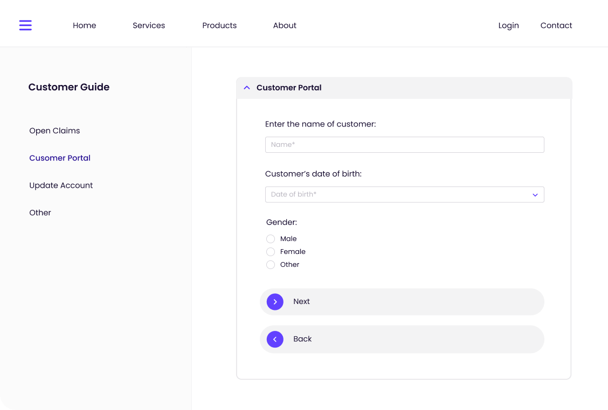
Task: Click the Login link
Action: coord(508,25)
